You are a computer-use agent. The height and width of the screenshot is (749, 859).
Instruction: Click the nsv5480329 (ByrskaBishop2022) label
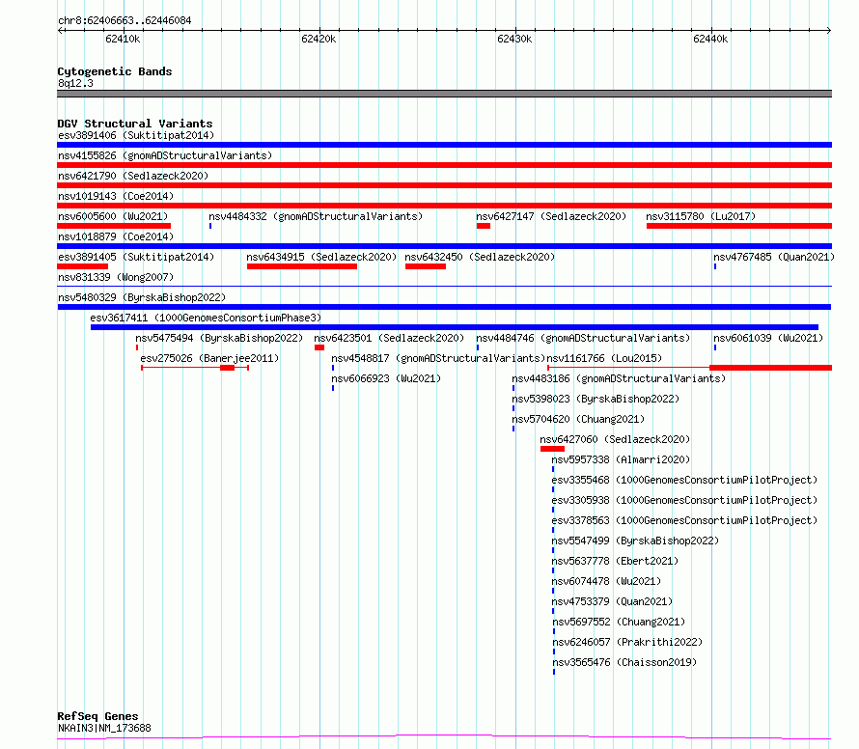pos(142,297)
